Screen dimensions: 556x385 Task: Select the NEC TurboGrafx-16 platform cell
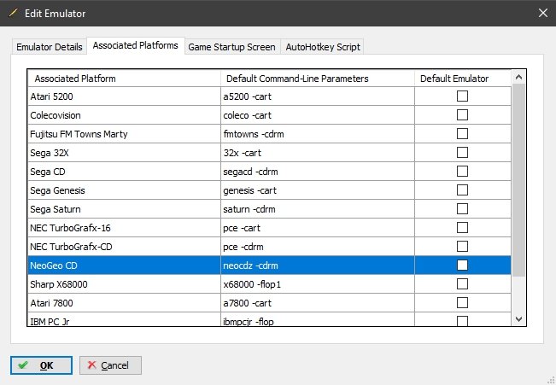tap(124, 228)
